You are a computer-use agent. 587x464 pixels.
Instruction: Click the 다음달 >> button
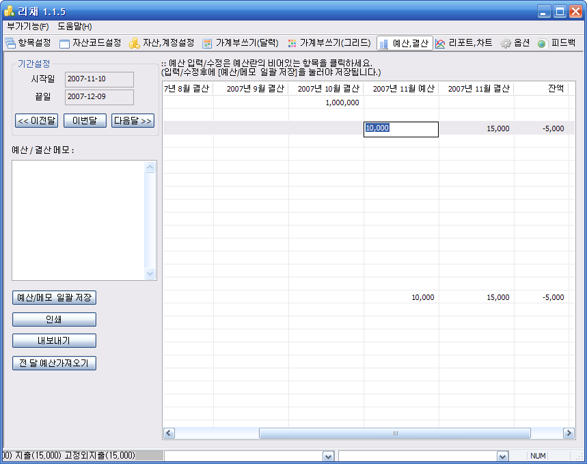pos(133,121)
